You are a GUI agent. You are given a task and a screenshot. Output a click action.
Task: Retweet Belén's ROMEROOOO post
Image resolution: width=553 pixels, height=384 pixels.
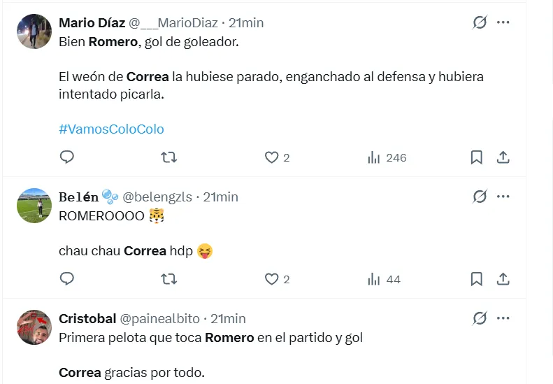coord(168,279)
